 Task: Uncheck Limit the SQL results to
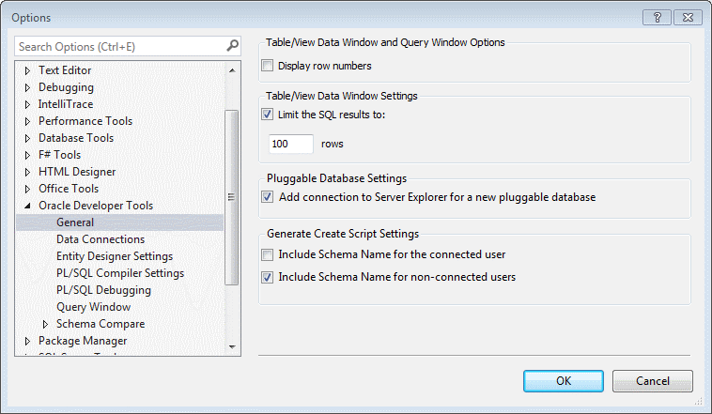(x=268, y=115)
